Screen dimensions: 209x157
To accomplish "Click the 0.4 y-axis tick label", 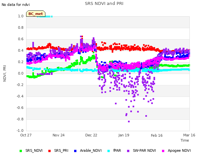I will pyautogui.click(x=21, y=50).
